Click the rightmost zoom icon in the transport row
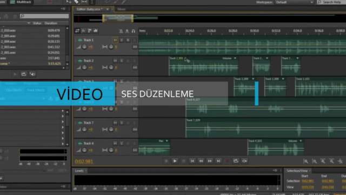The image size is (346, 195). coord(340,161)
